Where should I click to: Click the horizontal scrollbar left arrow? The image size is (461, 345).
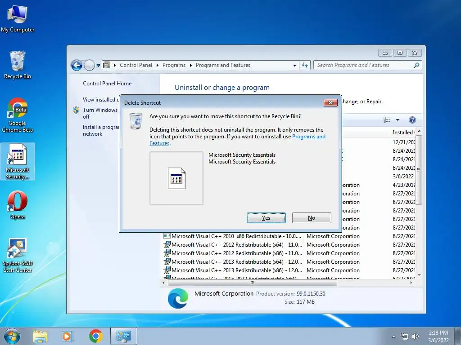click(163, 283)
